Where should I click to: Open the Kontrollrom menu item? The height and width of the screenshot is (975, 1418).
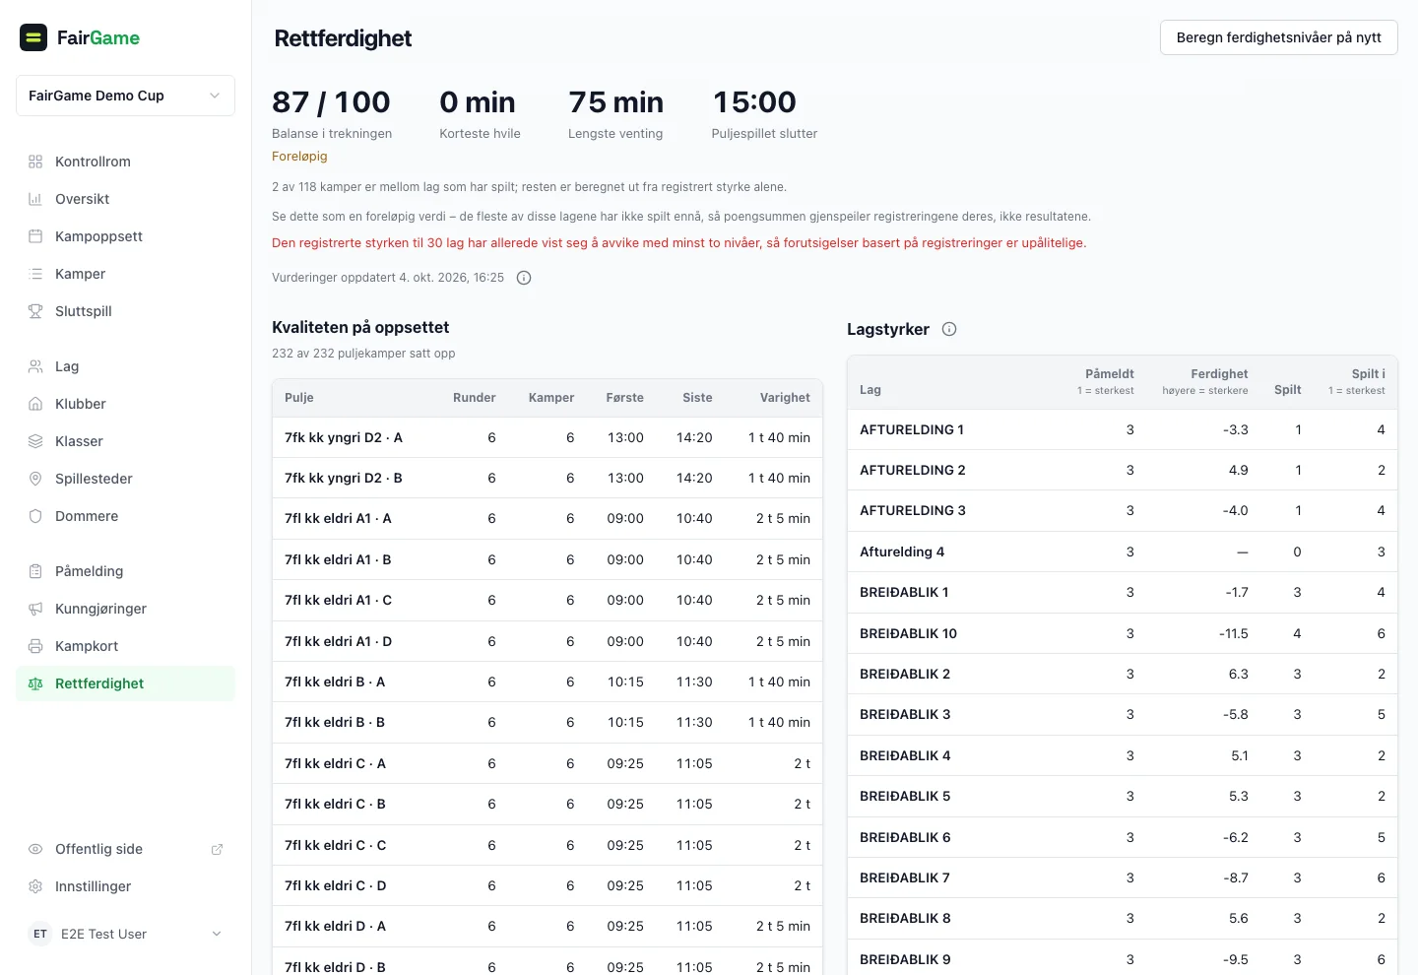pos(125,162)
